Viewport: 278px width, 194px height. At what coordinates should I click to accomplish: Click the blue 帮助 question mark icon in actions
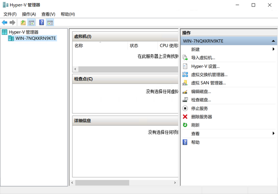[185, 142]
